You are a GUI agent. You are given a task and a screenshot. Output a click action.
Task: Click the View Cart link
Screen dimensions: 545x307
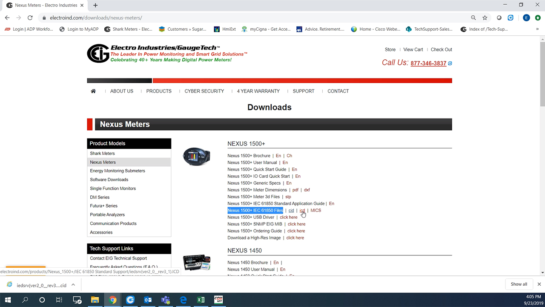coord(413,49)
